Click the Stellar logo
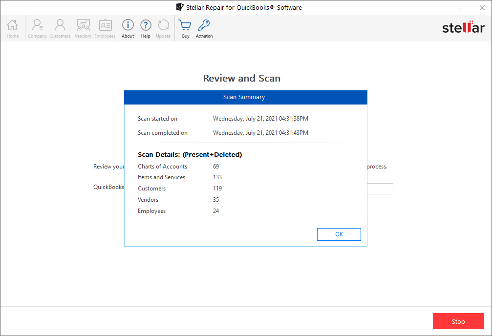Screen dimensions: 492x336 463,28
